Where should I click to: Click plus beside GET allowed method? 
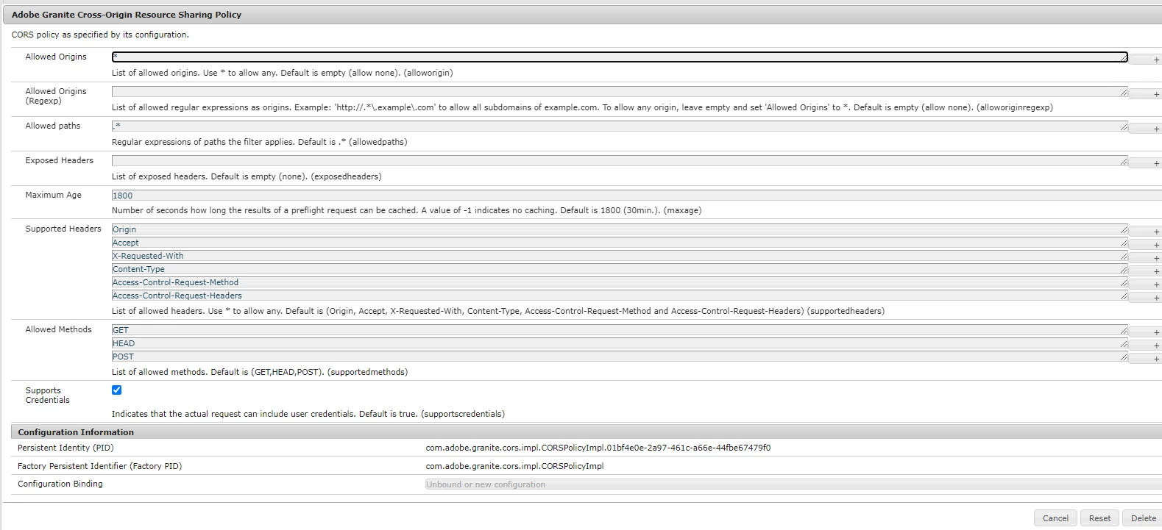pyautogui.click(x=1147, y=332)
